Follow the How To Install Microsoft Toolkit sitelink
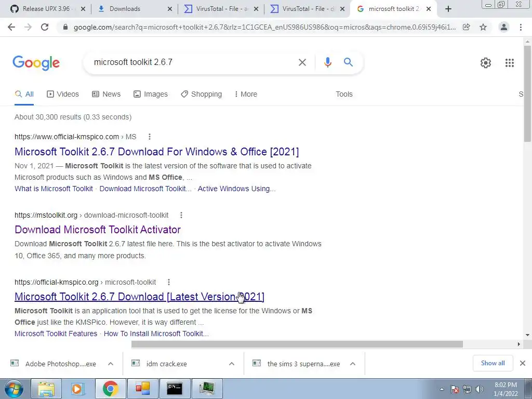The width and height of the screenshot is (532, 399). (x=156, y=334)
